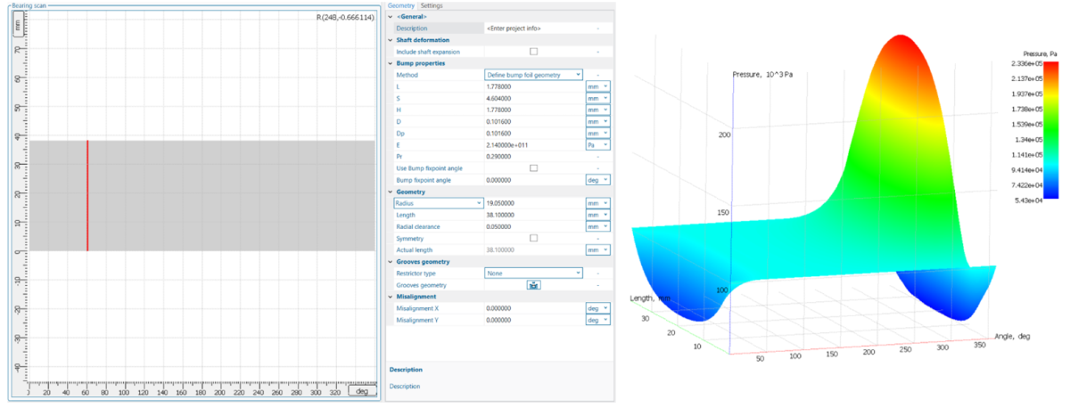
Task: Collapse the Bump properties section
Action: [x=391, y=63]
